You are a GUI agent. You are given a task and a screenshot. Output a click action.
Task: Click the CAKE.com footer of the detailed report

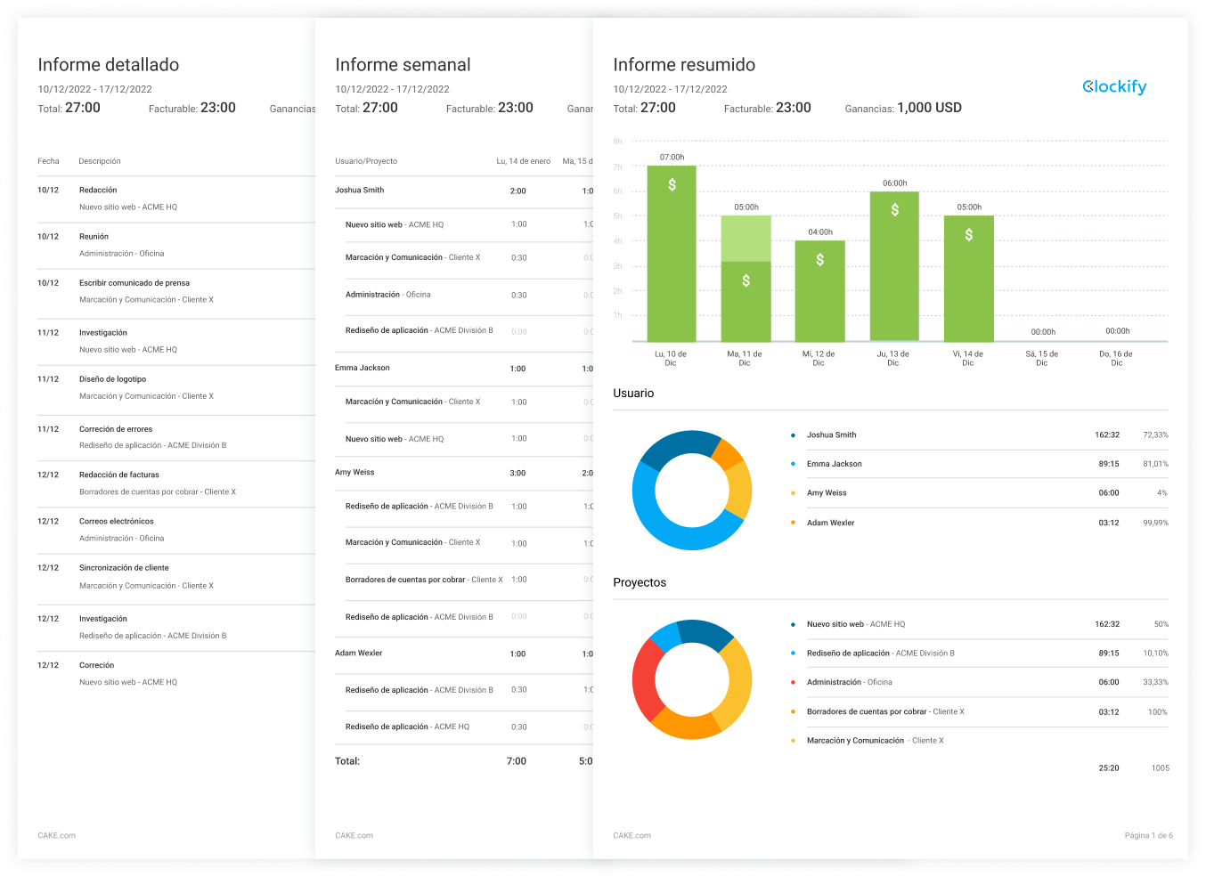pos(56,835)
